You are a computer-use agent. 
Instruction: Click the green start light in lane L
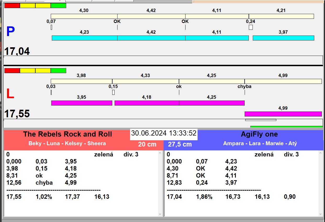(x=58, y=71)
